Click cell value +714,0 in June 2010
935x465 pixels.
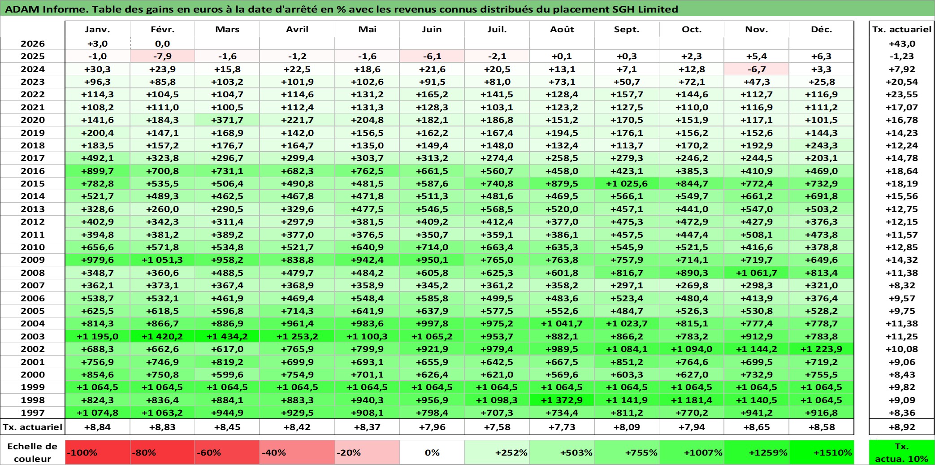tap(432, 247)
